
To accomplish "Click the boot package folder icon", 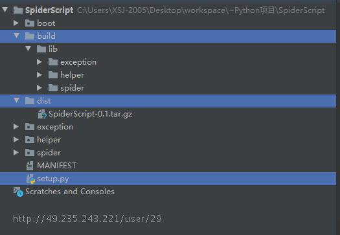I will click(30, 23).
